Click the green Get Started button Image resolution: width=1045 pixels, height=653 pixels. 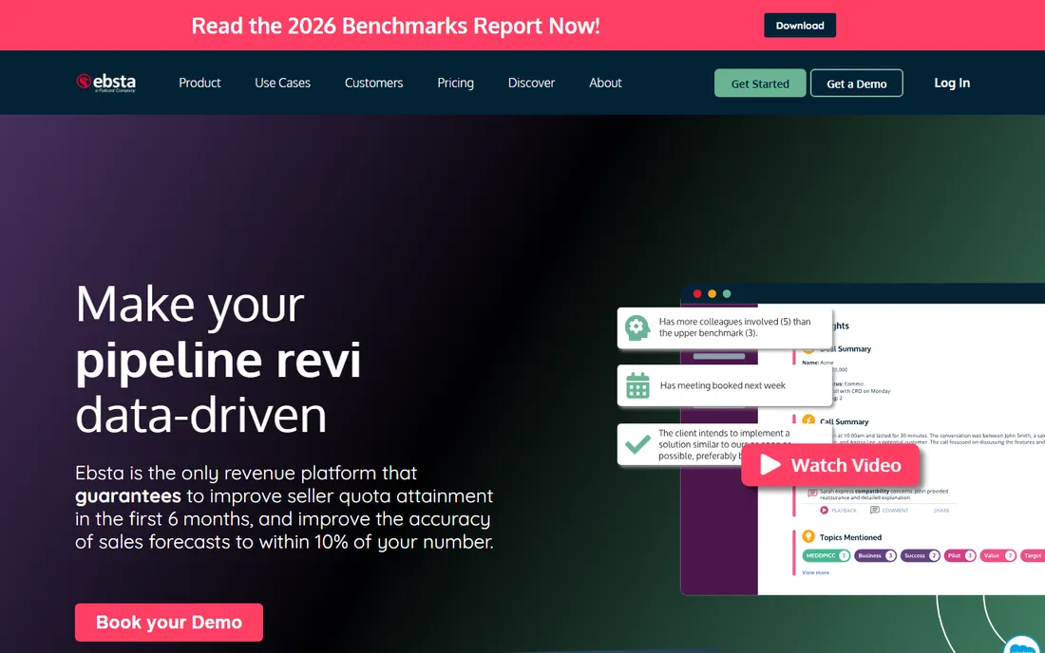[x=760, y=84]
